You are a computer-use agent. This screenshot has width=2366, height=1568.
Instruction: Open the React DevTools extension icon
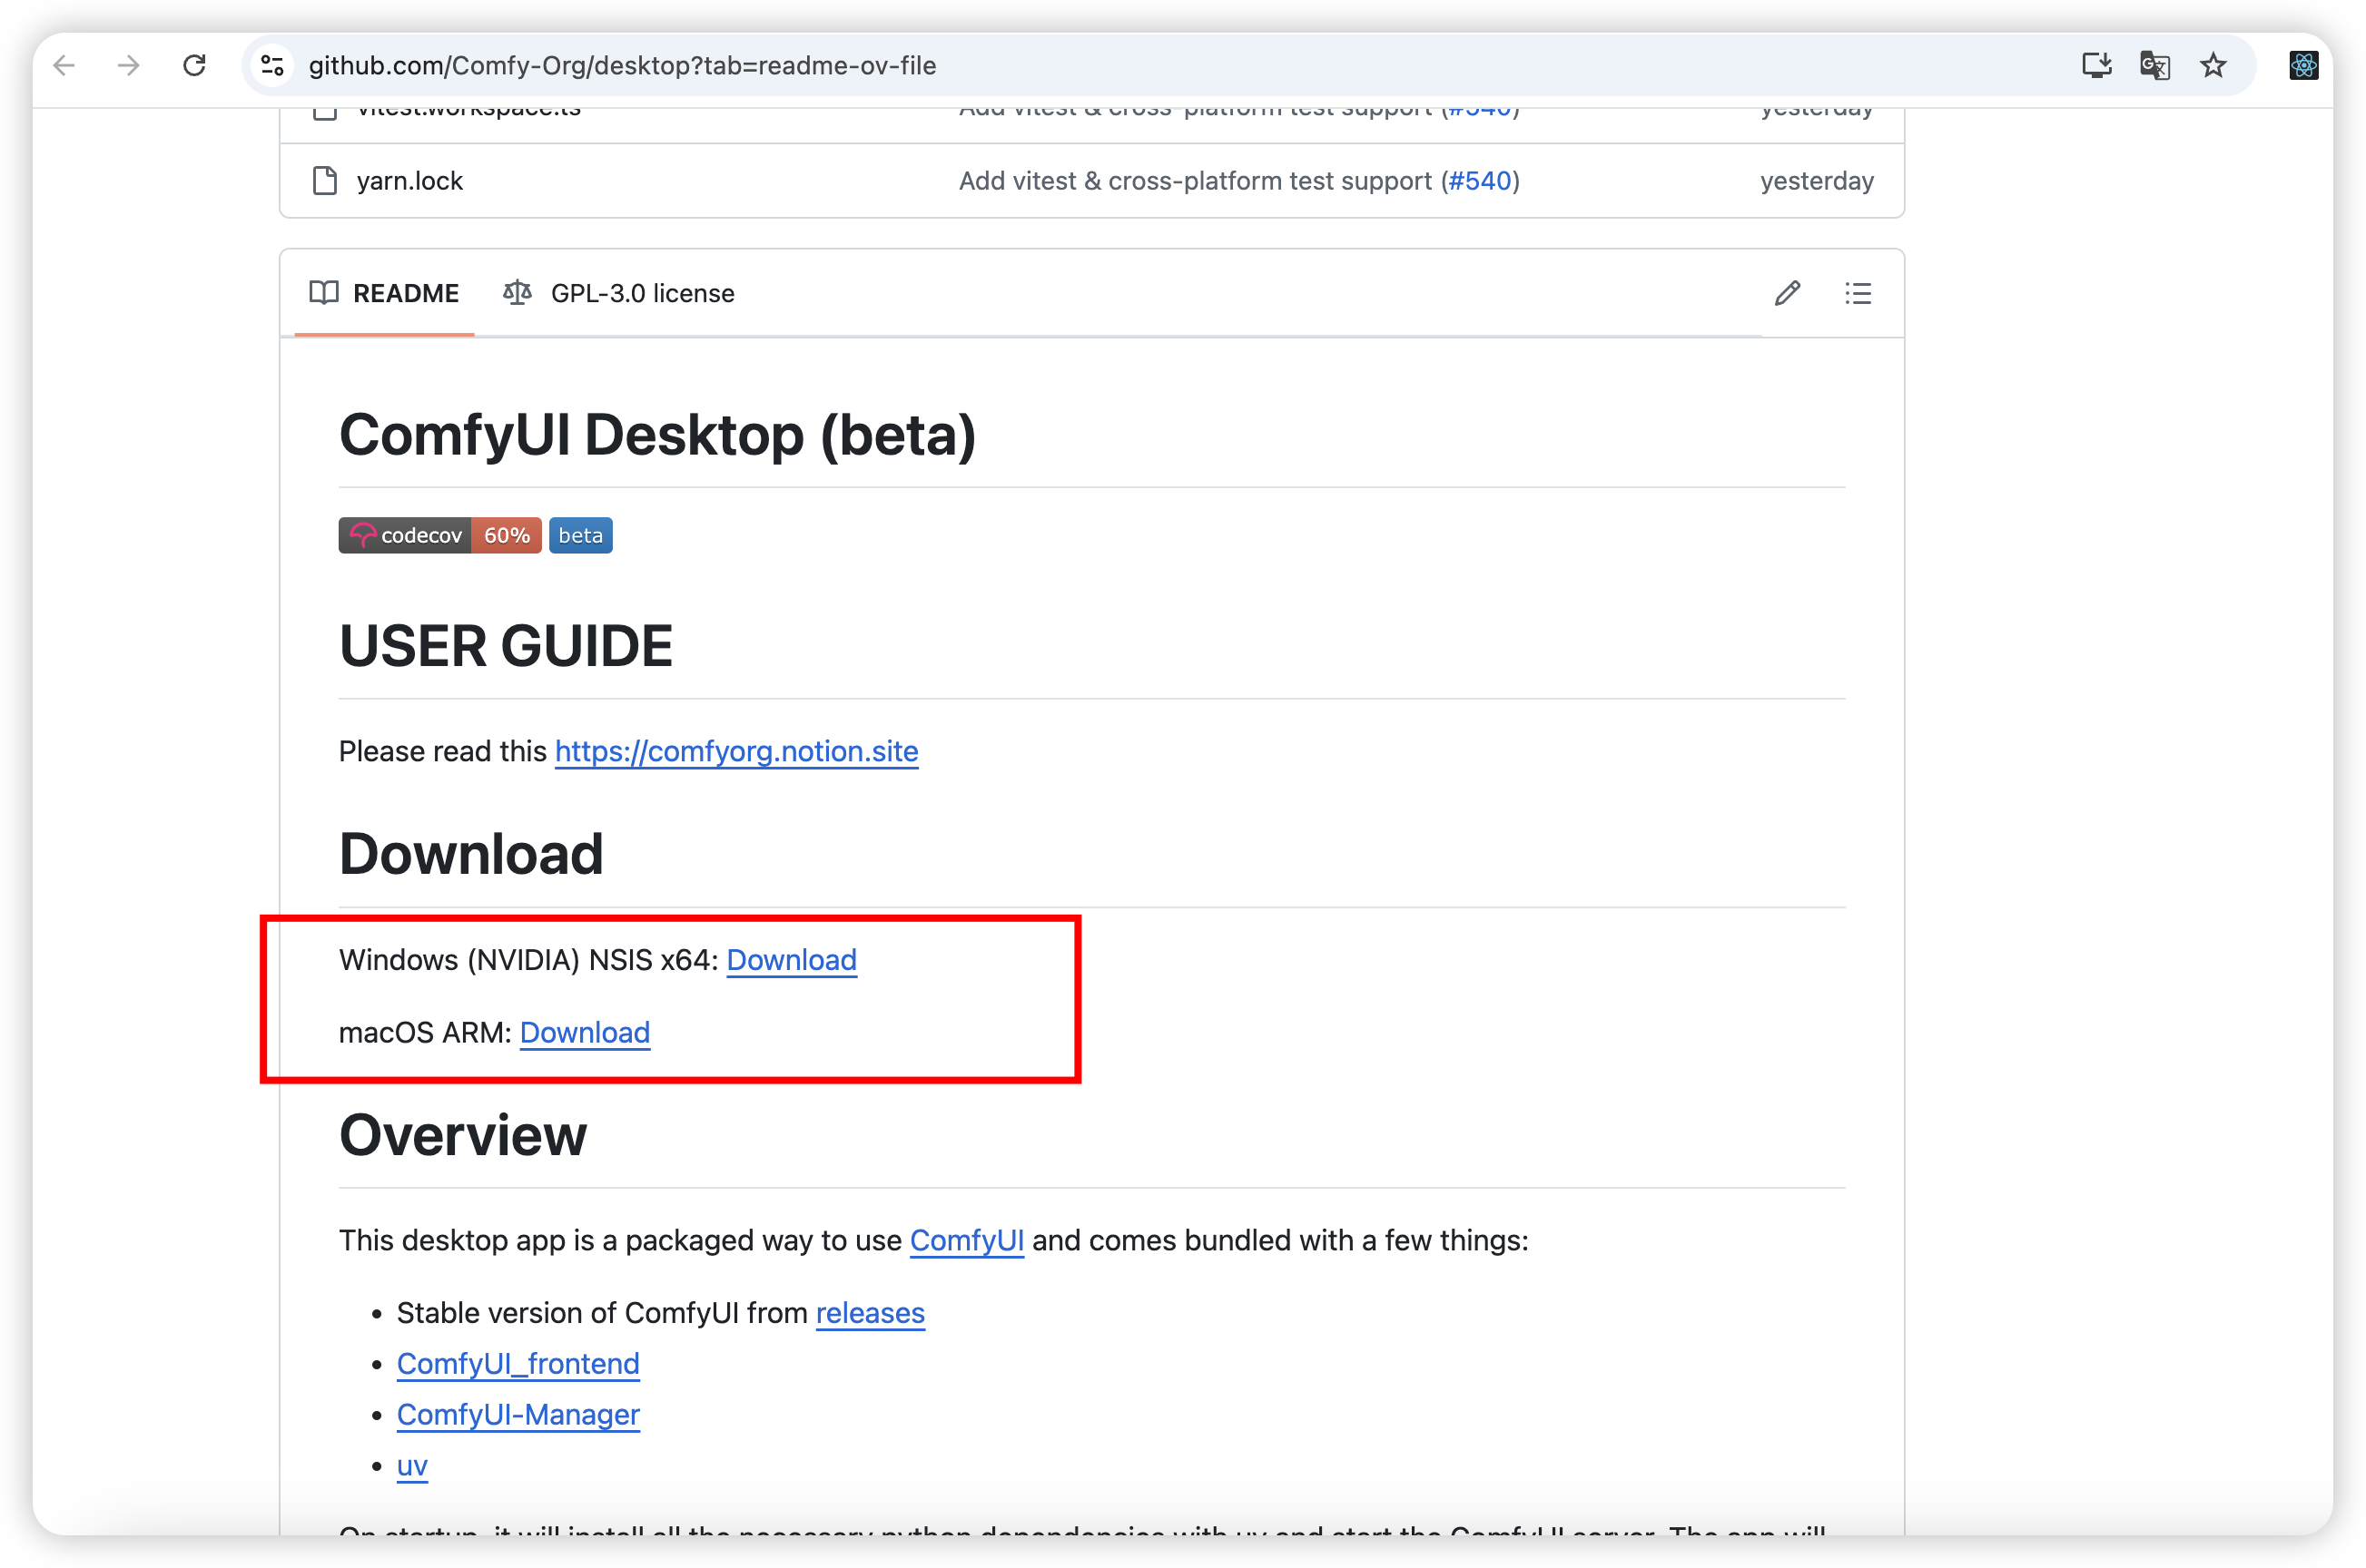click(x=2303, y=66)
